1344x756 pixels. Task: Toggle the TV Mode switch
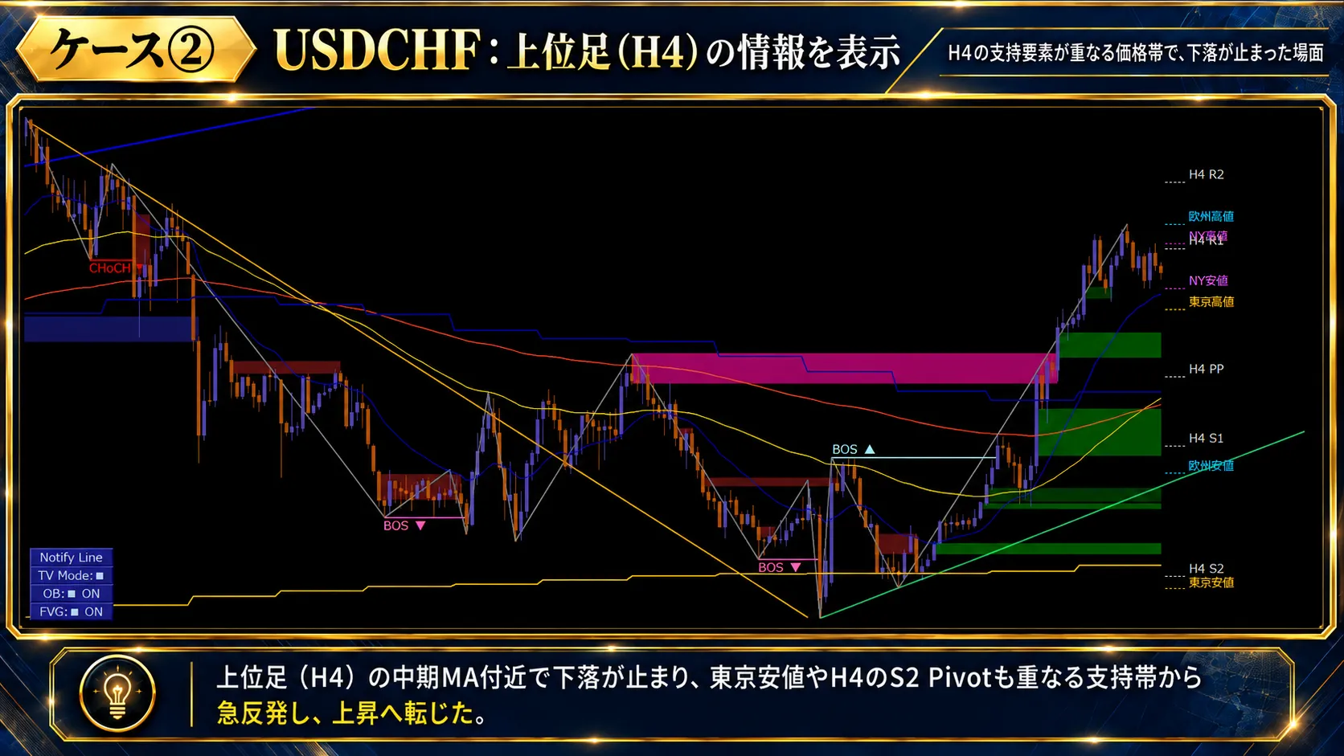click(x=72, y=575)
